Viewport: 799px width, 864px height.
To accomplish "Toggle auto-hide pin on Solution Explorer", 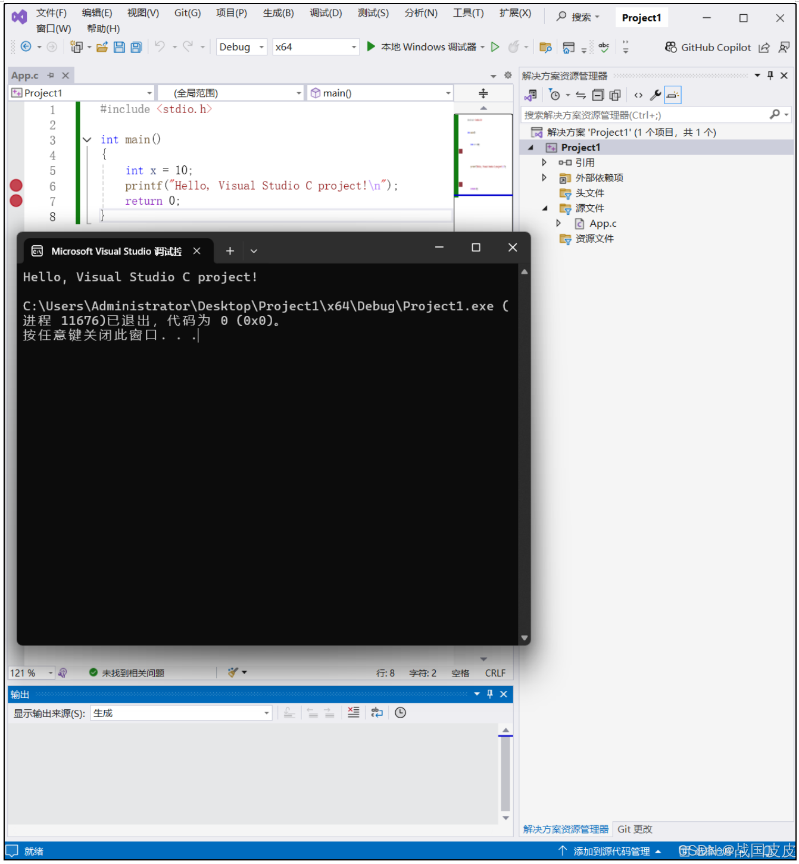I will [770, 76].
